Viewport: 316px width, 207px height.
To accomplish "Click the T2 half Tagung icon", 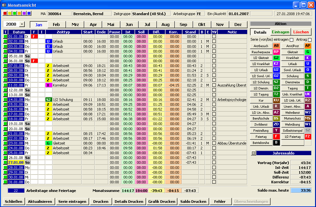I will 276,94.
